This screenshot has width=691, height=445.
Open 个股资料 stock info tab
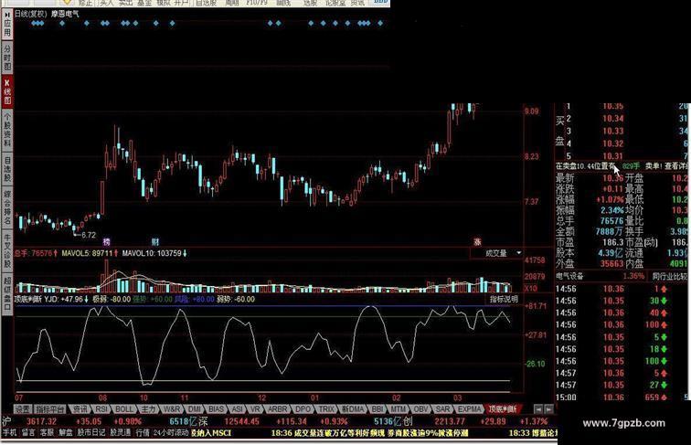[7, 131]
